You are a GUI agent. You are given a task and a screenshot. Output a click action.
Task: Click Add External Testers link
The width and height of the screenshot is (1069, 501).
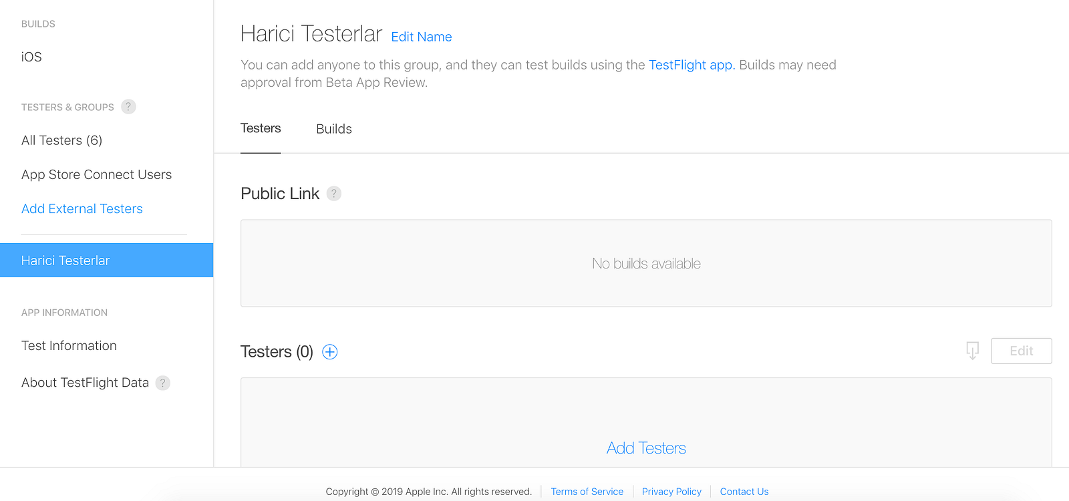(x=82, y=209)
